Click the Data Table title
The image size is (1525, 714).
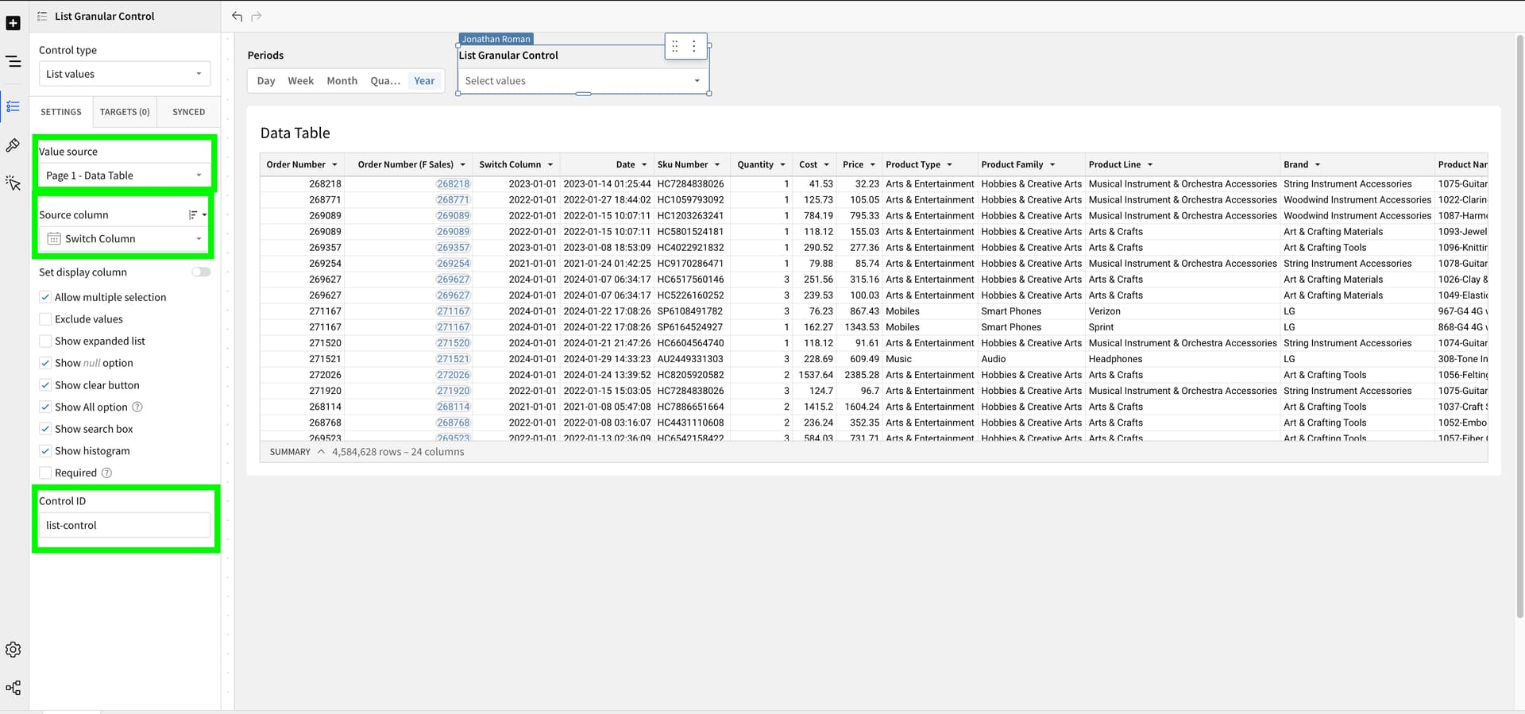[295, 133]
